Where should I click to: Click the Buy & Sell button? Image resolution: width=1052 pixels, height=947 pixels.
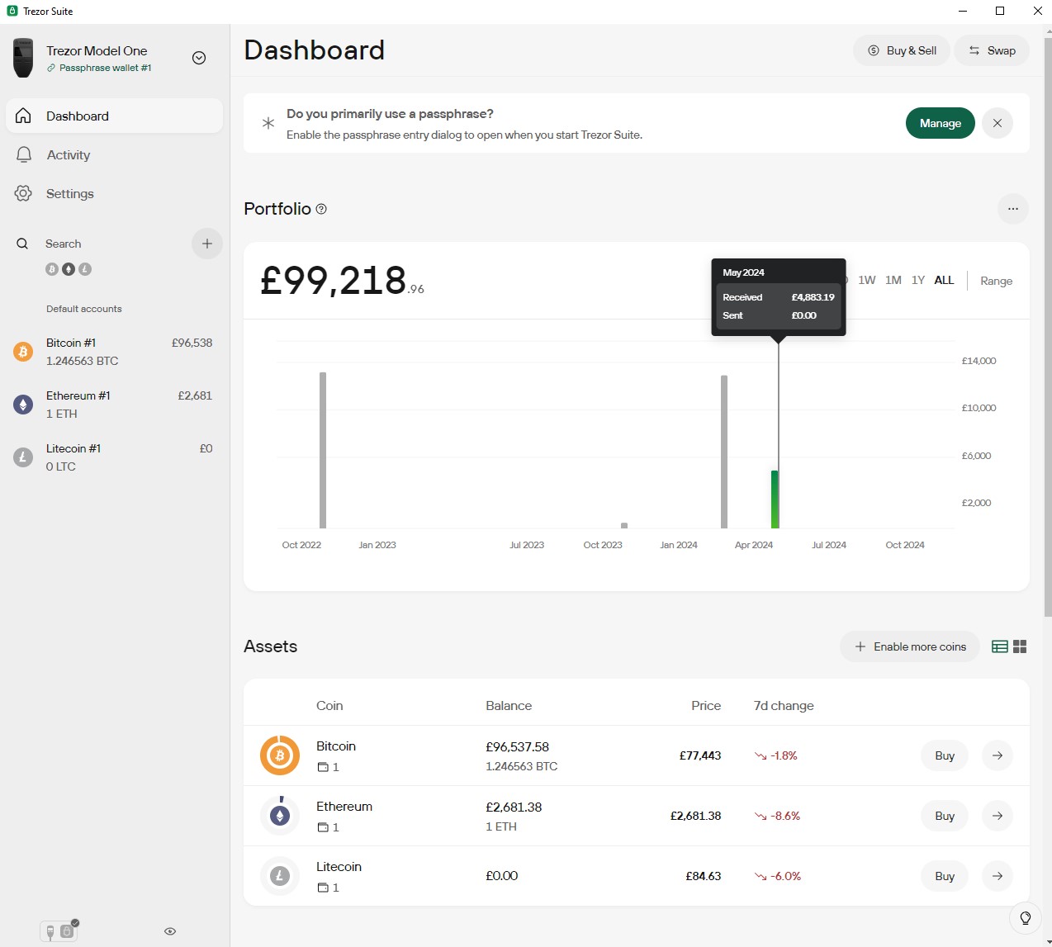(x=902, y=50)
